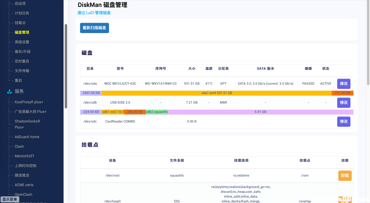Click the 重新扫描磁盘 rescan button
The height and width of the screenshot is (203, 370).
(94, 28)
